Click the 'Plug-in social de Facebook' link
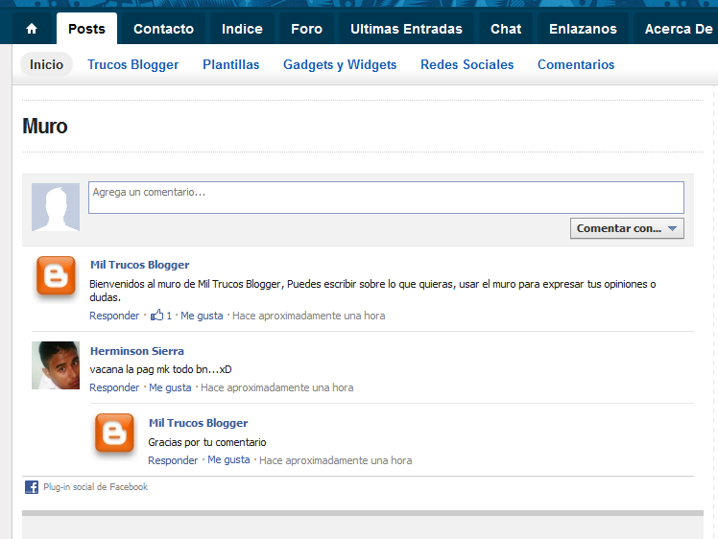This screenshot has width=718, height=539. pos(95,487)
